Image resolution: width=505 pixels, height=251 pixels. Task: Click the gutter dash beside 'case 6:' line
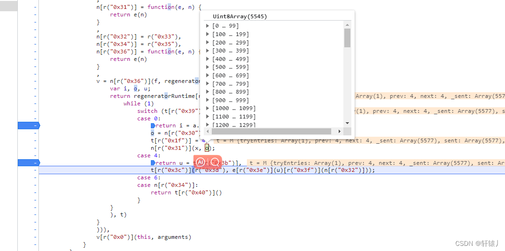pyautogui.click(x=35, y=177)
